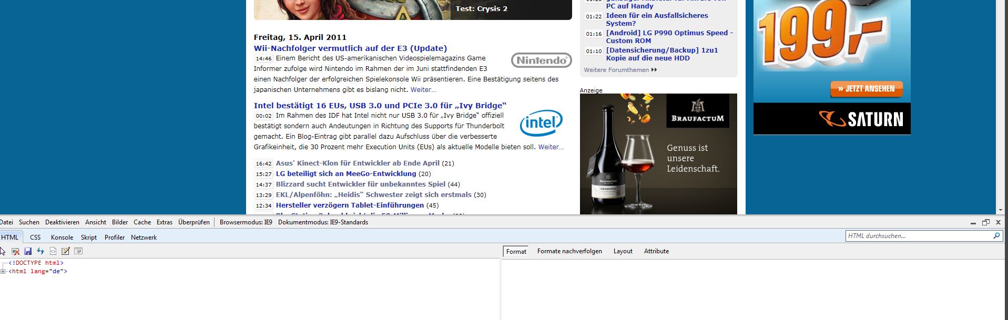Open Ideen für ein Ausfallsicheres System? thread
This screenshot has width=1008, height=320.
(657, 19)
